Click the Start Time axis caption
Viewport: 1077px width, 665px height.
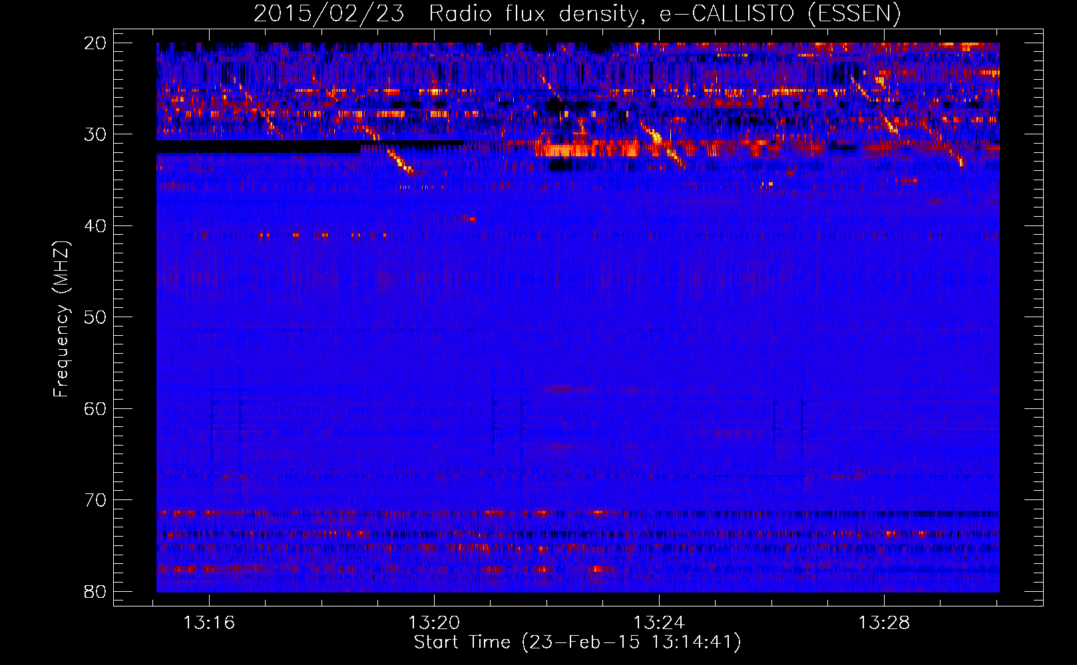[x=577, y=642]
